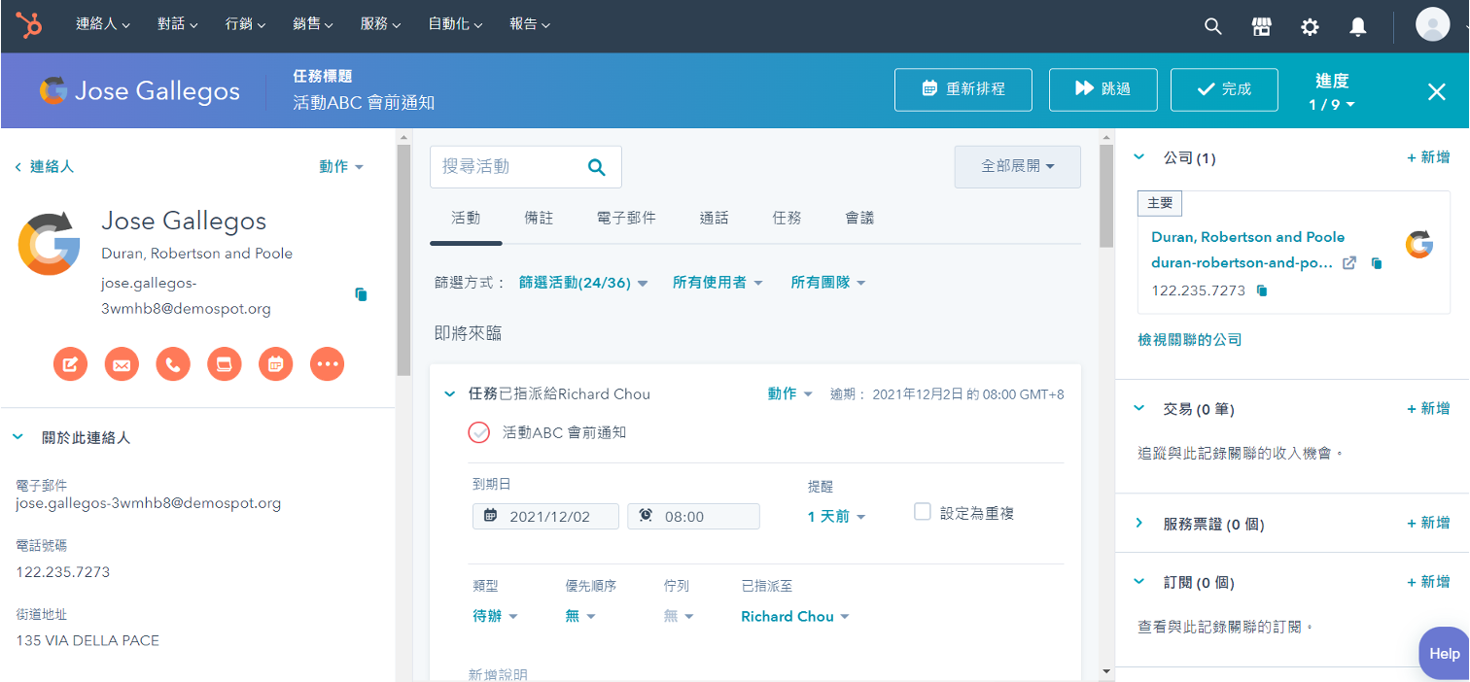Copy company phone 122.235.7273 icon
The image size is (1470, 682).
coord(1262,290)
